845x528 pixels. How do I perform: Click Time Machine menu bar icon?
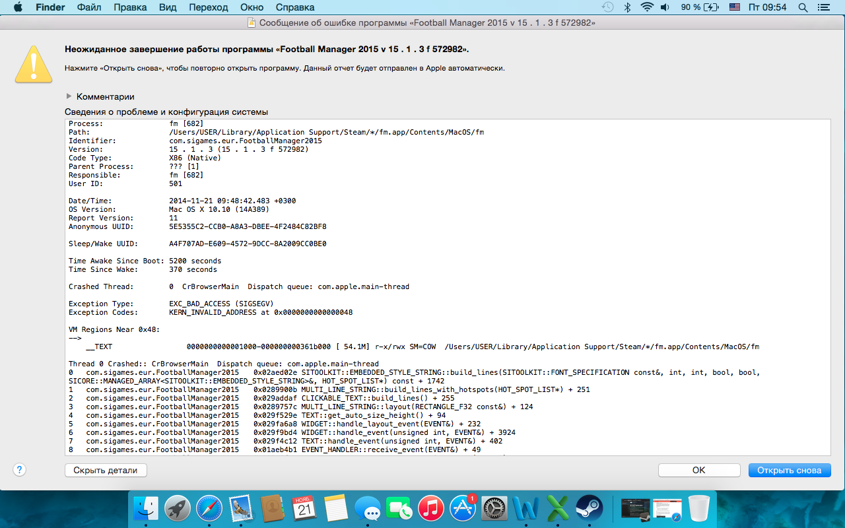click(x=608, y=7)
